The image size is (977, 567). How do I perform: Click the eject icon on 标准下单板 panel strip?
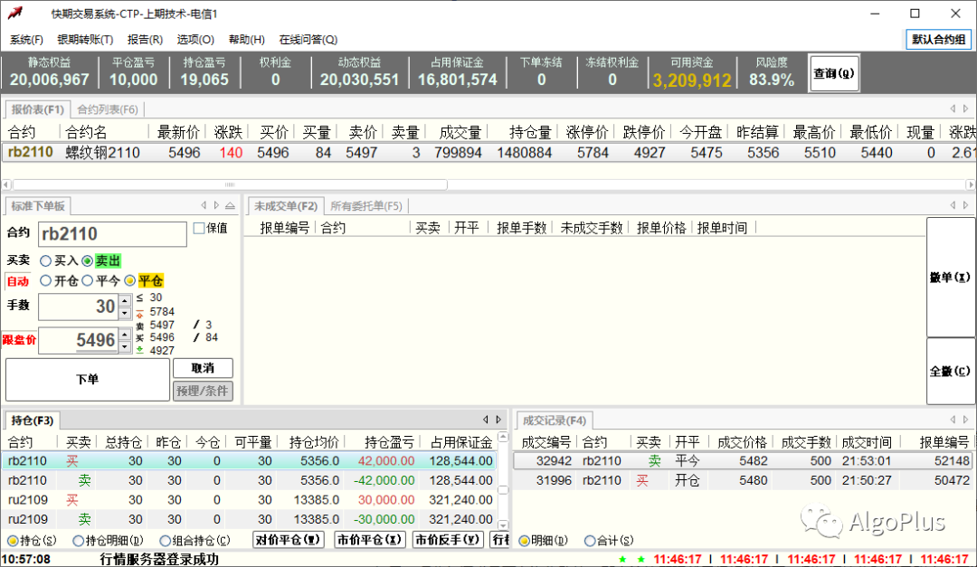click(231, 205)
